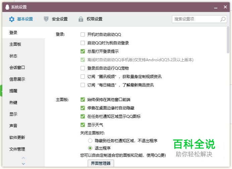Uncheck 始终保持在其他窗口前端

tap(82, 100)
